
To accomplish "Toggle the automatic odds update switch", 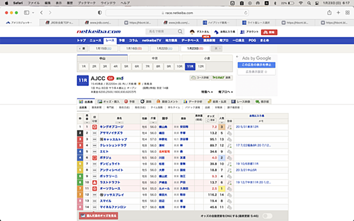I will point(267,216).
